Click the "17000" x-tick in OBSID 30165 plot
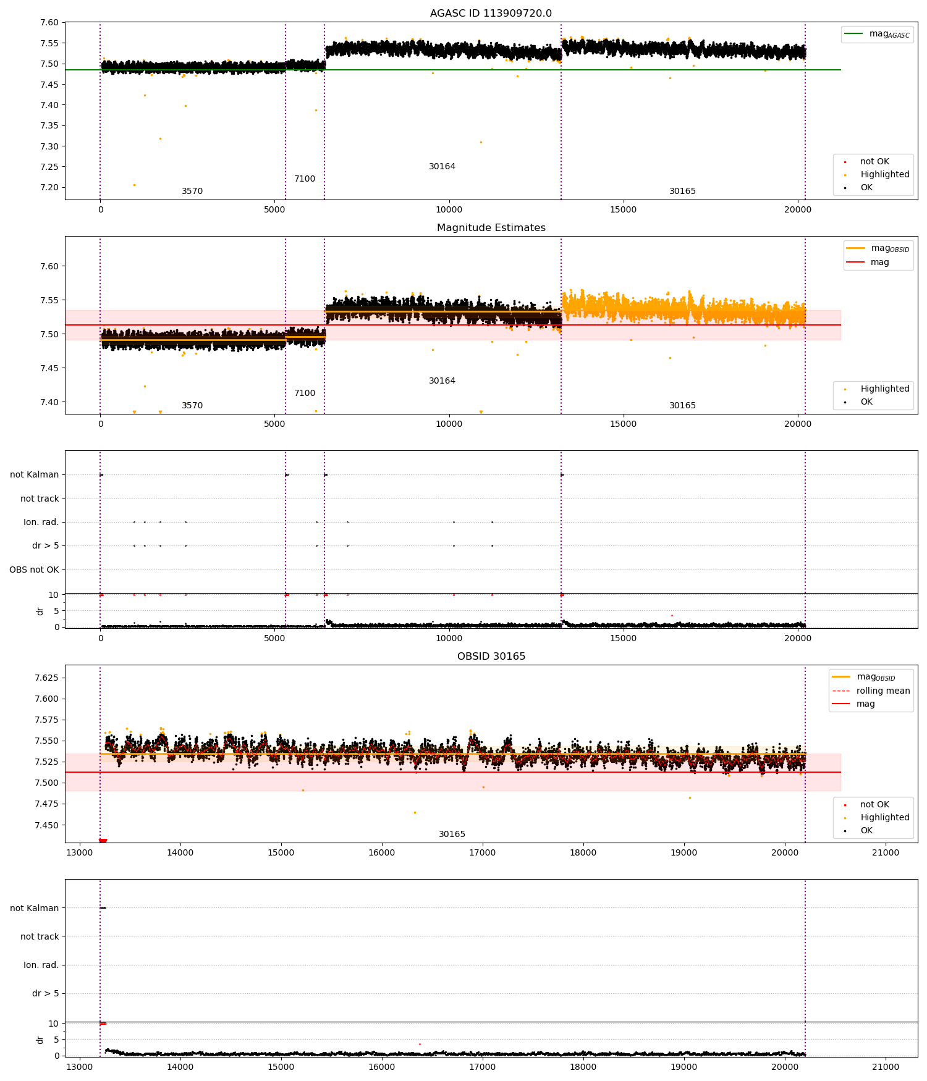This screenshot has height=1081, width=927. pyautogui.click(x=483, y=853)
